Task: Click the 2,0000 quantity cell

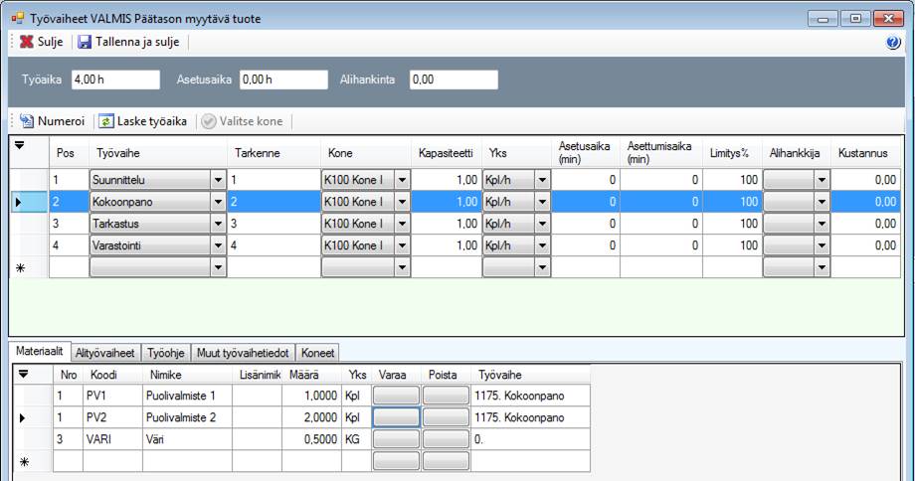Action: [x=311, y=417]
